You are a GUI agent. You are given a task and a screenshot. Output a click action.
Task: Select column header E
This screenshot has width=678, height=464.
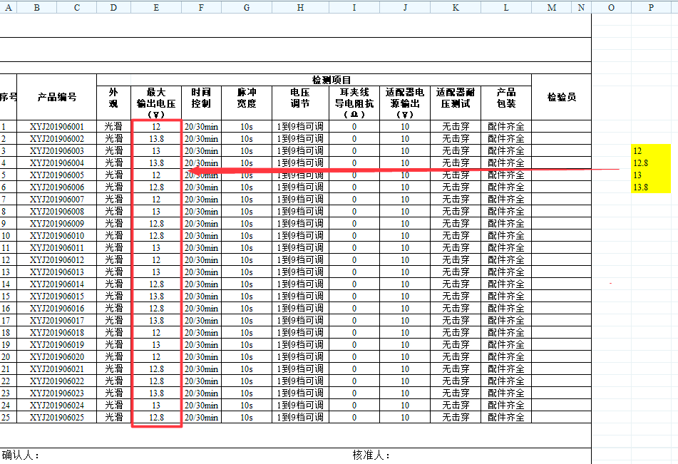tap(156, 7)
